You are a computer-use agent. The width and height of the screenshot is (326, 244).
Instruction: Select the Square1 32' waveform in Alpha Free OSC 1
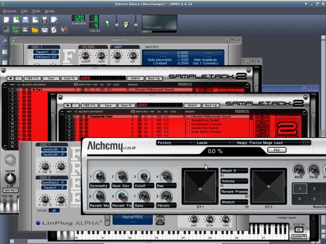coord(46,52)
